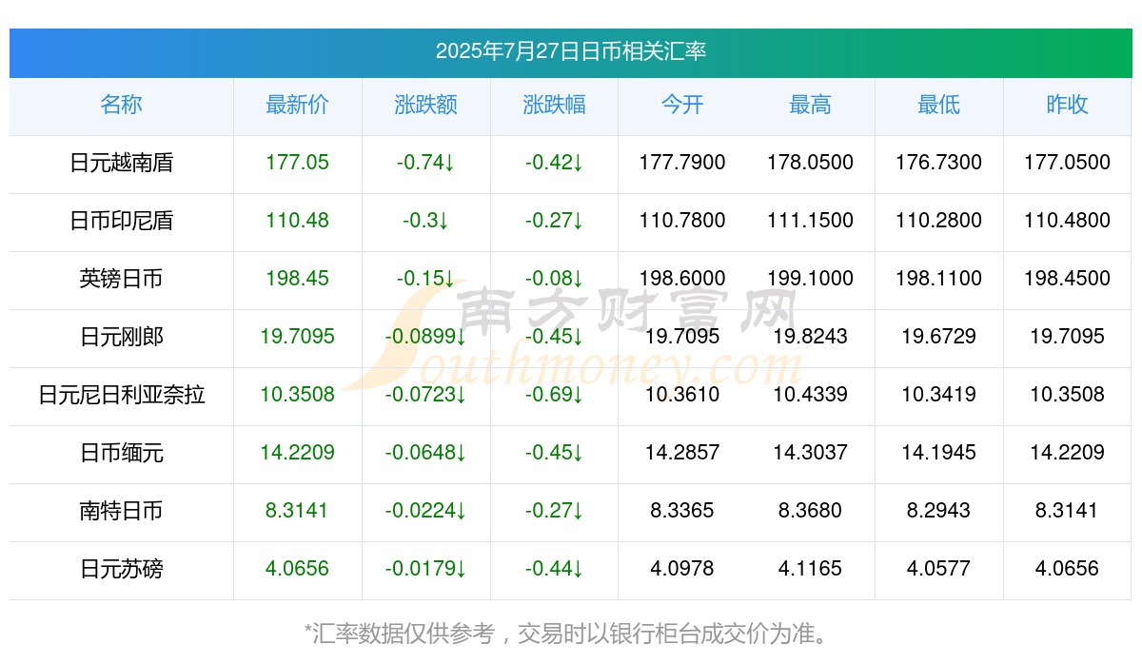Select the '涨跌幅' column header

point(555,105)
